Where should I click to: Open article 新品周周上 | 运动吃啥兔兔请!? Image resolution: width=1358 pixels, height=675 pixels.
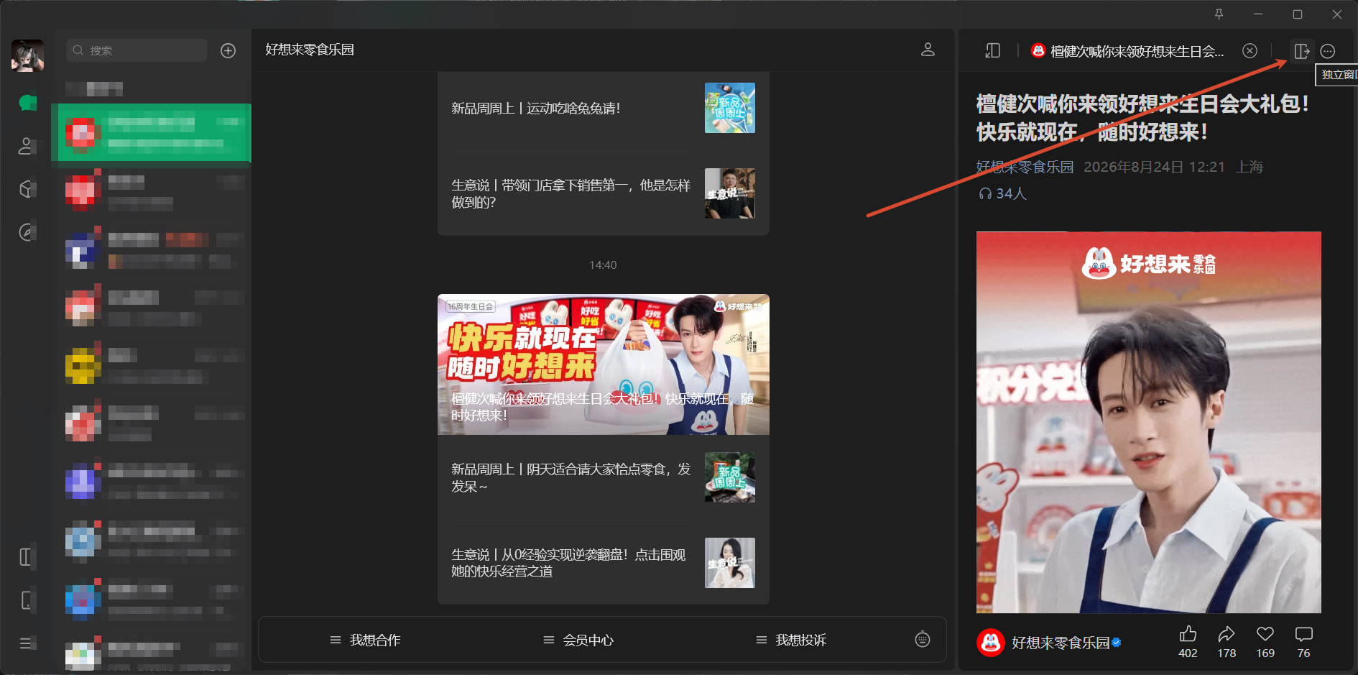536,109
